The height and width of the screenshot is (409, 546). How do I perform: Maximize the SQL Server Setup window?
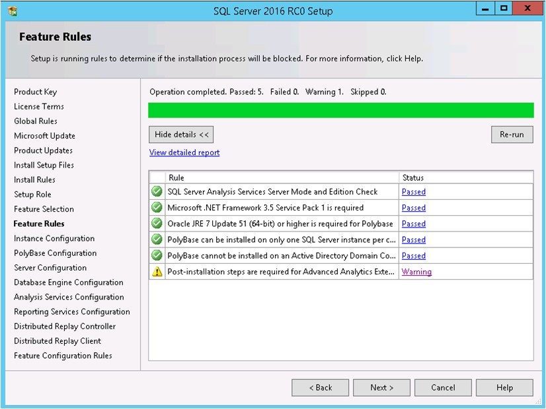point(504,9)
